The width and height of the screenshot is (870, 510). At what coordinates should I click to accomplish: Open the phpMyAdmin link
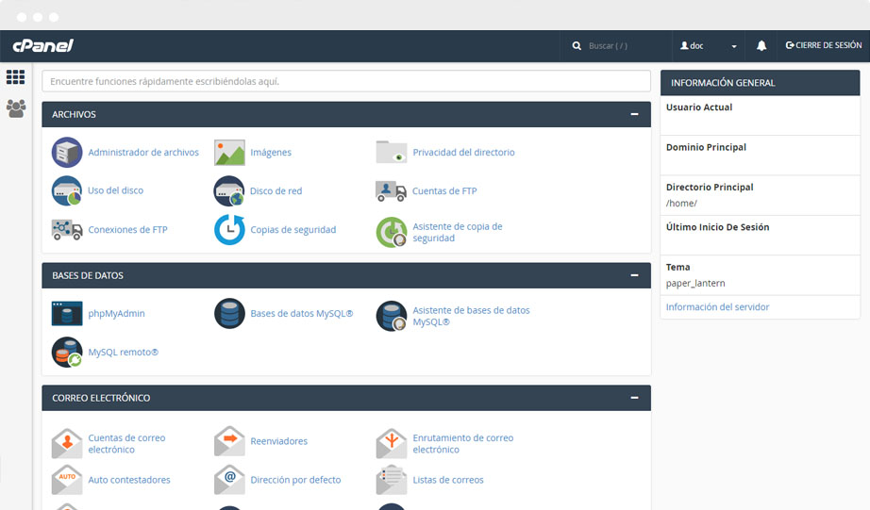click(x=116, y=313)
